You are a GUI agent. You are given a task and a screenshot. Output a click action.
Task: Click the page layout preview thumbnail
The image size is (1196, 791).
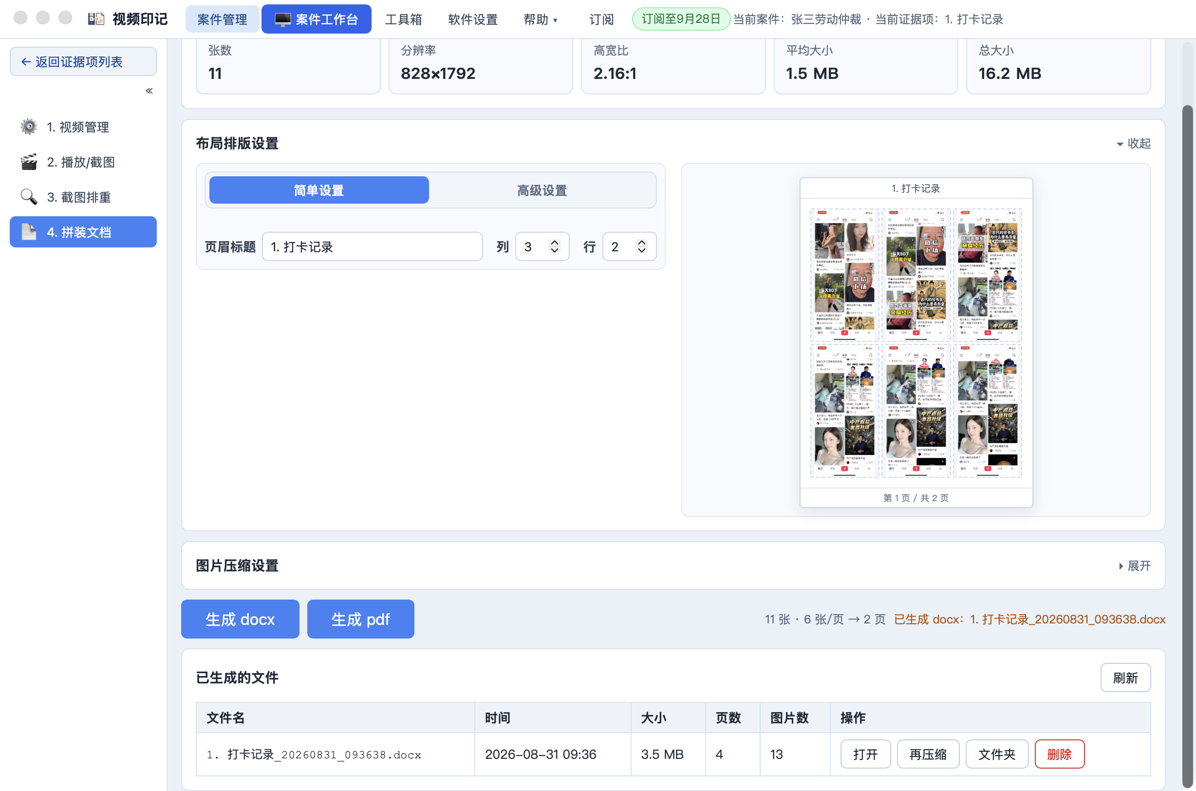916,342
